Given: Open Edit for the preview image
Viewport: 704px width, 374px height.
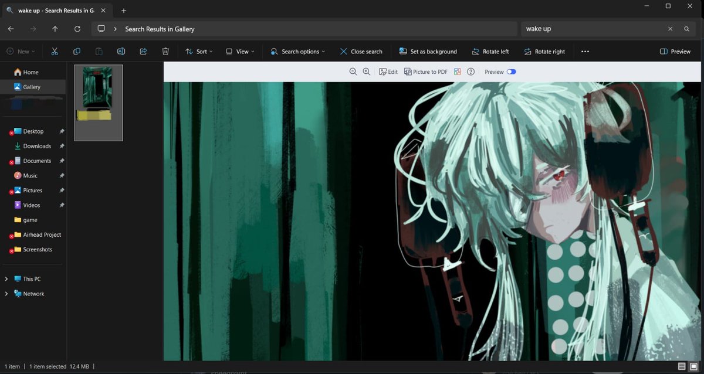Looking at the screenshot, I should point(388,72).
